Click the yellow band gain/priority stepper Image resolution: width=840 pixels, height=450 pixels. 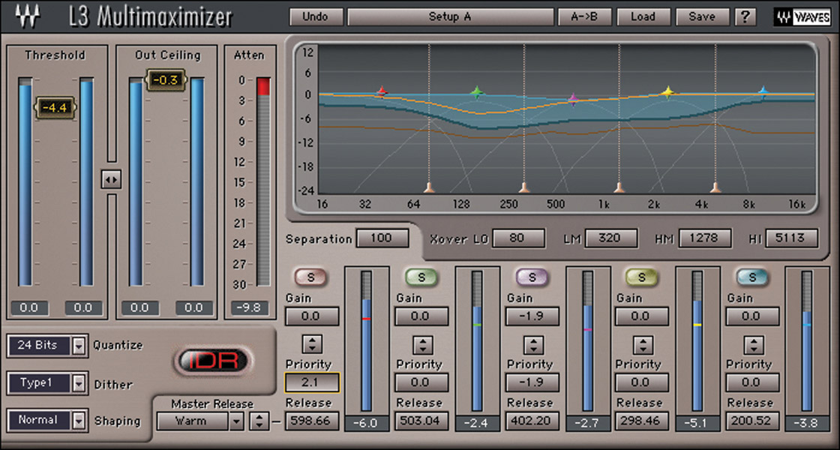tap(642, 344)
